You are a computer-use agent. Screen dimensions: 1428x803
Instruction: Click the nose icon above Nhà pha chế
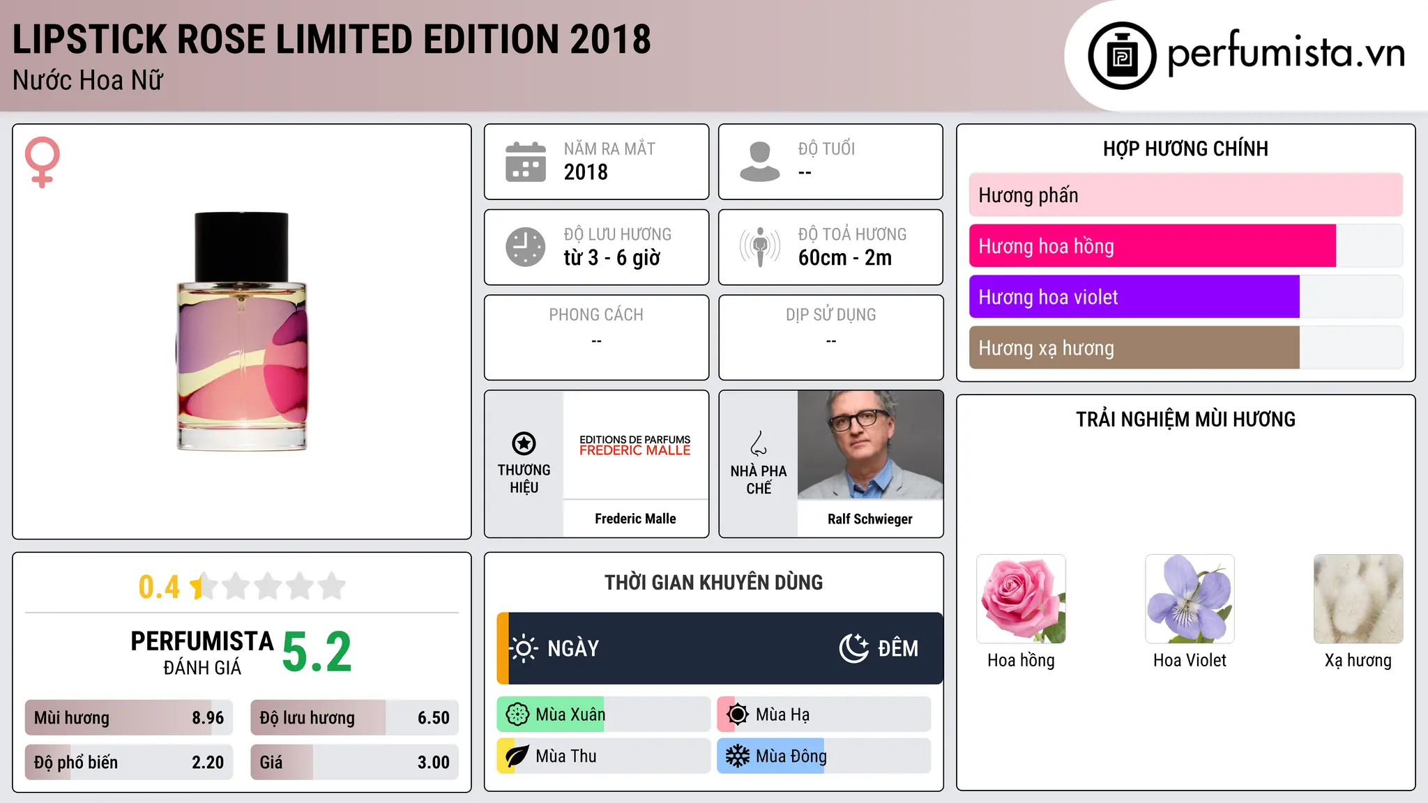pyautogui.click(x=759, y=443)
